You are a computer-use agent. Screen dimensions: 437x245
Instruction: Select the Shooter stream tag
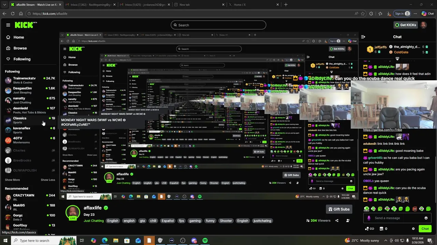click(x=226, y=221)
